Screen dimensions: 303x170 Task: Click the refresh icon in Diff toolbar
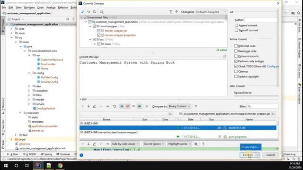pyautogui.click(x=115, y=106)
